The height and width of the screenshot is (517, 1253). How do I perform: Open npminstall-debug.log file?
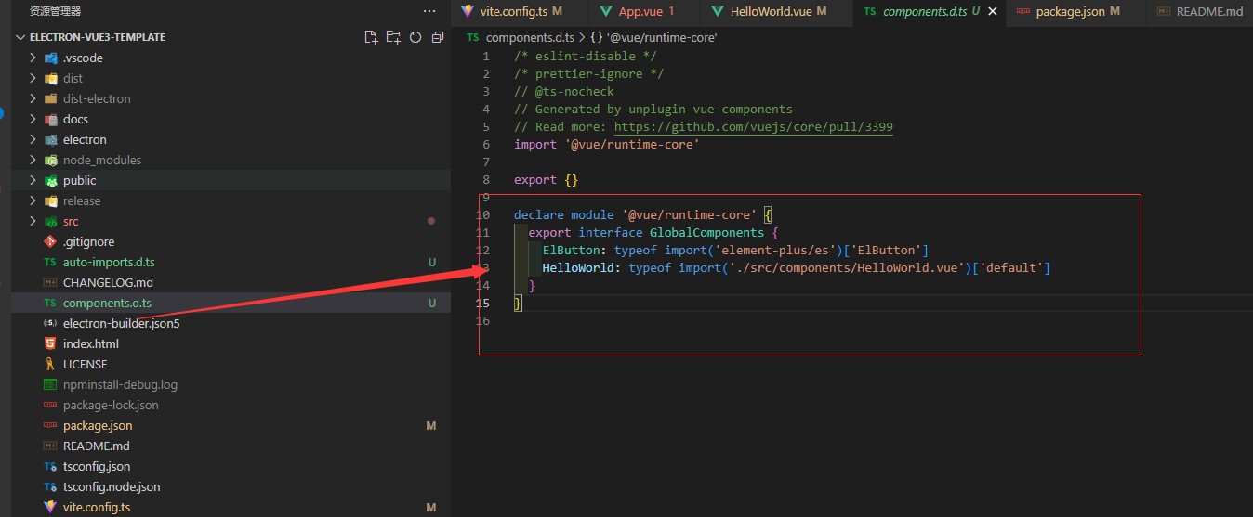pyautogui.click(x=120, y=384)
